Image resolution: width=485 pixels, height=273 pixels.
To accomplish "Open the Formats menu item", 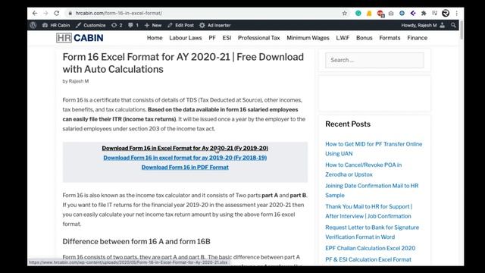I will (390, 38).
